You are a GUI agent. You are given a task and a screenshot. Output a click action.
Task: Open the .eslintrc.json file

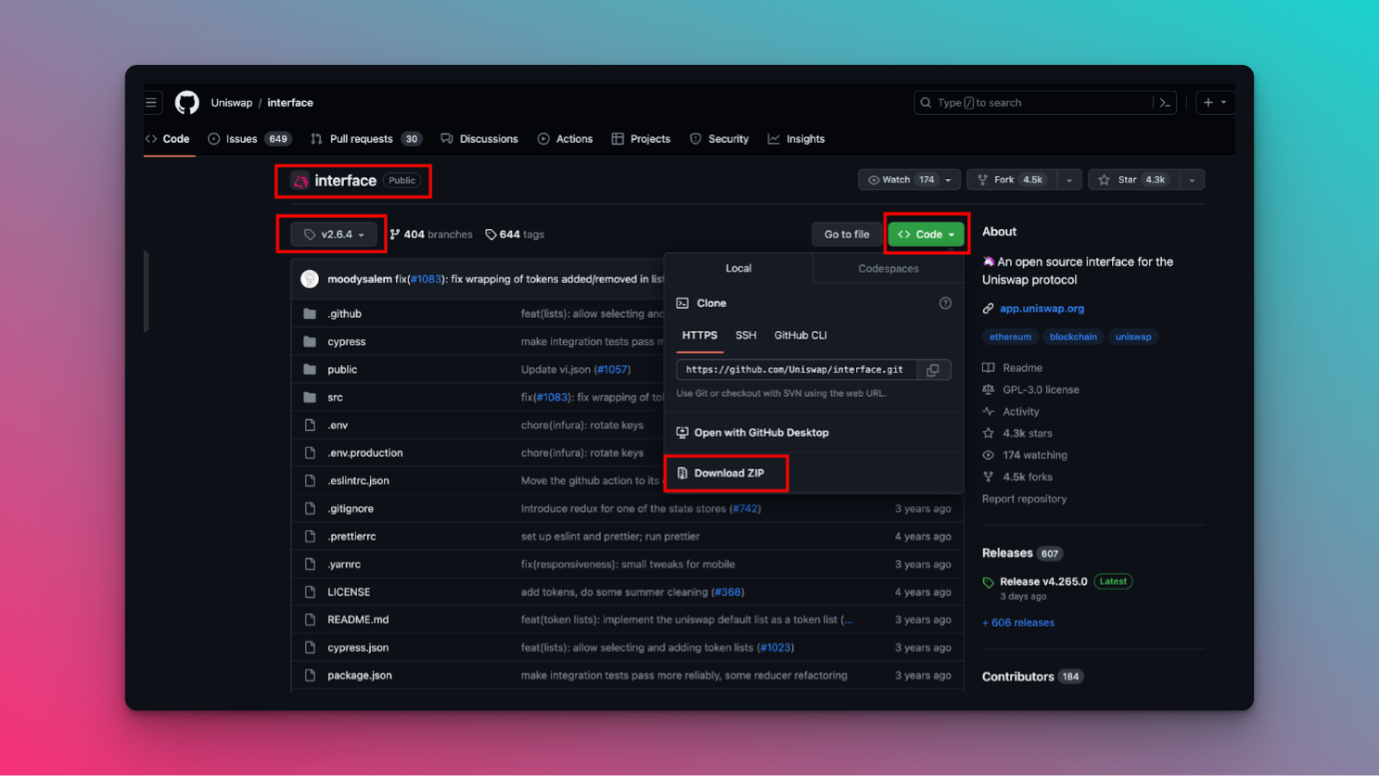(358, 481)
